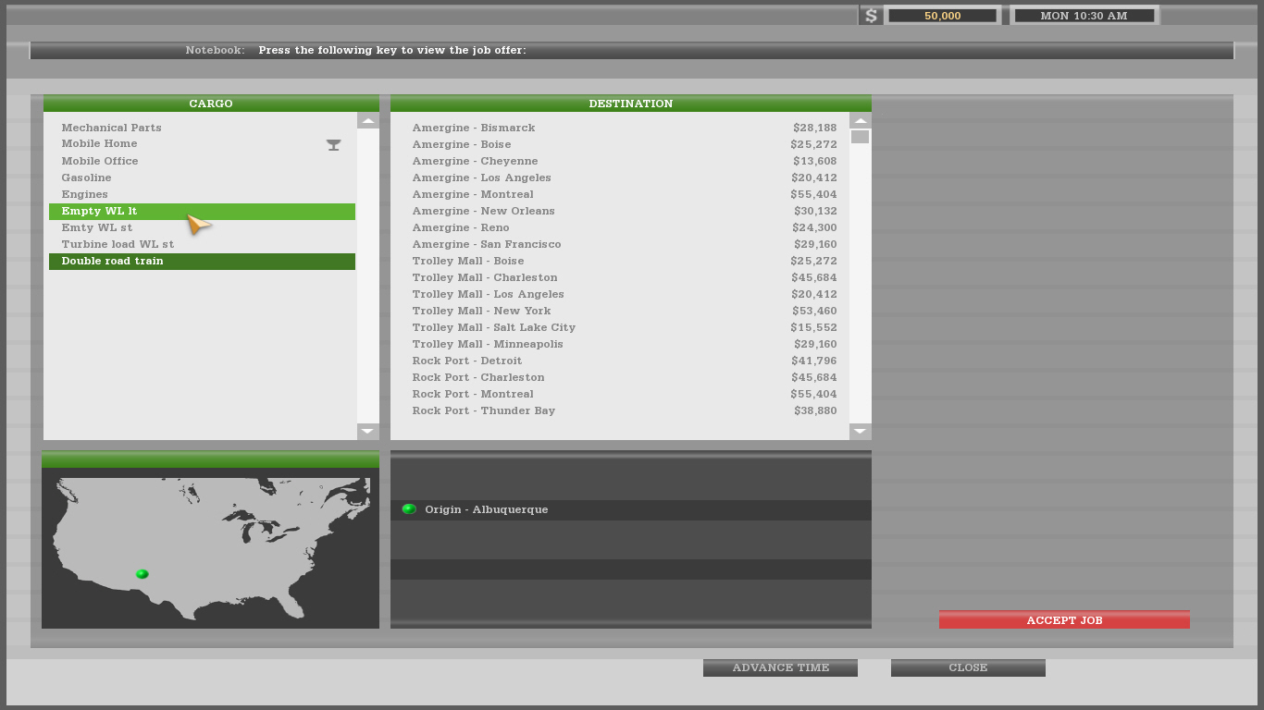Select Turbine load WL st cargo
This screenshot has width=1264, height=710.
coord(118,244)
